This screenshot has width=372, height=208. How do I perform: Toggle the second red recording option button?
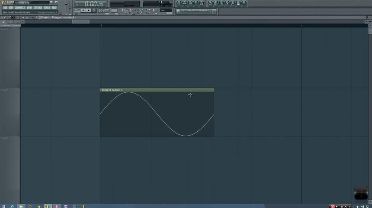(130, 10)
